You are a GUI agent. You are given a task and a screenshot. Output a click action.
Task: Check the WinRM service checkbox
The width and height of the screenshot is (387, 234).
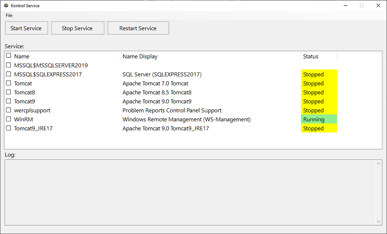pyautogui.click(x=9, y=119)
